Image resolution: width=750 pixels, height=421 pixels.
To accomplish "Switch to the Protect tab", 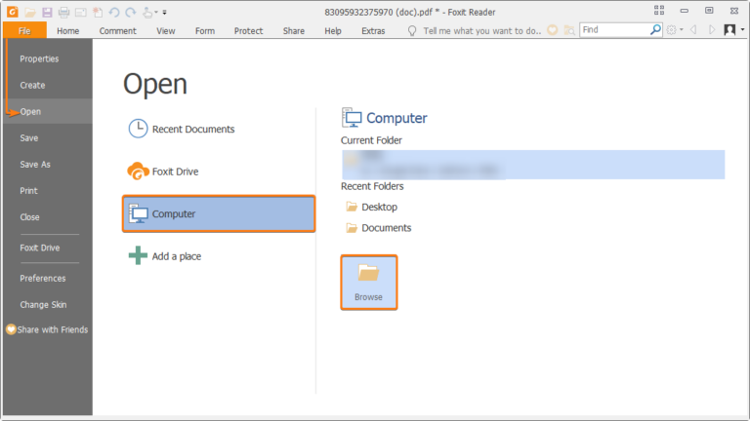I will 248,30.
